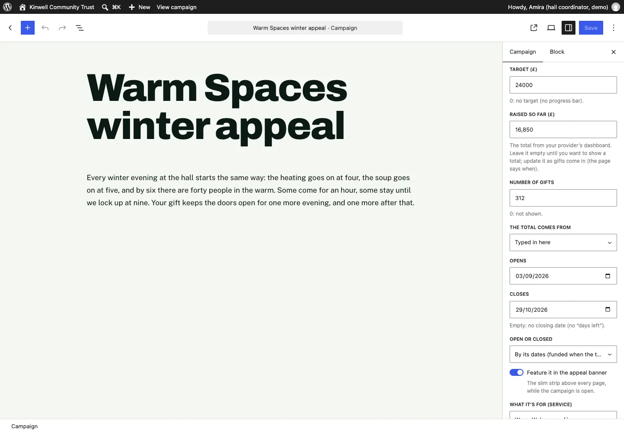The height and width of the screenshot is (433, 624).
Task: Go back with the editor's left chevron
Action: coord(10,28)
